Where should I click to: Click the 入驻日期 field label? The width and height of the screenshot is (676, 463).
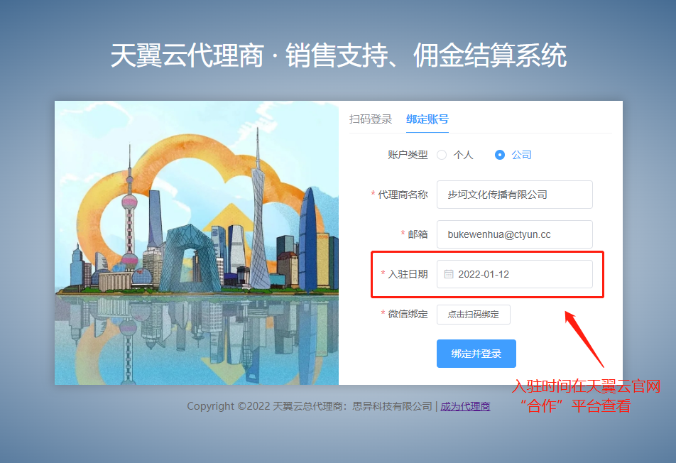point(408,274)
